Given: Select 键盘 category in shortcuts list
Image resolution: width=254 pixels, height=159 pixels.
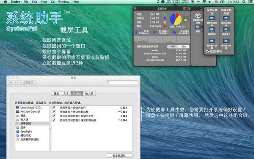Looking at the screenshot, I should point(32,116).
